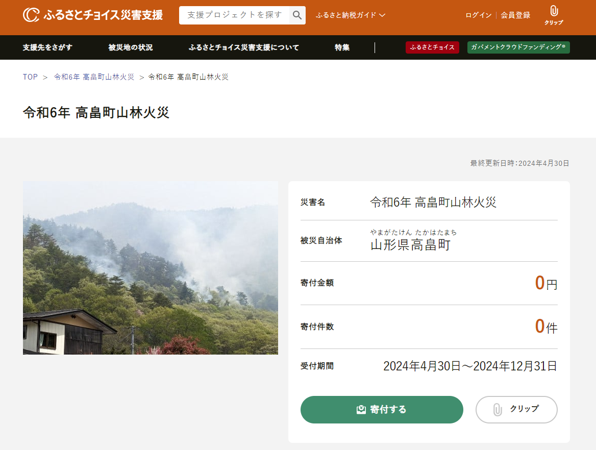Click the middle 令和6年 高畠町山林火災 breadcrumb link
The height and width of the screenshot is (450, 596).
point(94,77)
